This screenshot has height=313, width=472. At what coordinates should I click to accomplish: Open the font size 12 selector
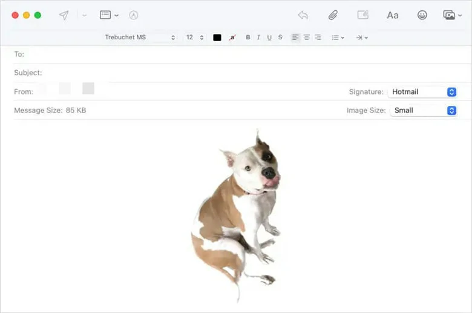point(195,38)
